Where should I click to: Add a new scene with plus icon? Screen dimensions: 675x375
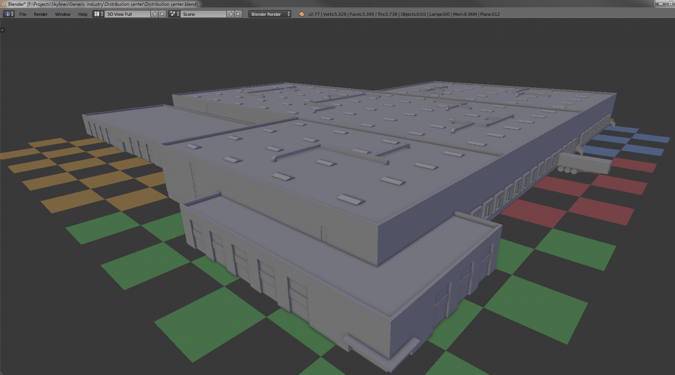pos(231,14)
